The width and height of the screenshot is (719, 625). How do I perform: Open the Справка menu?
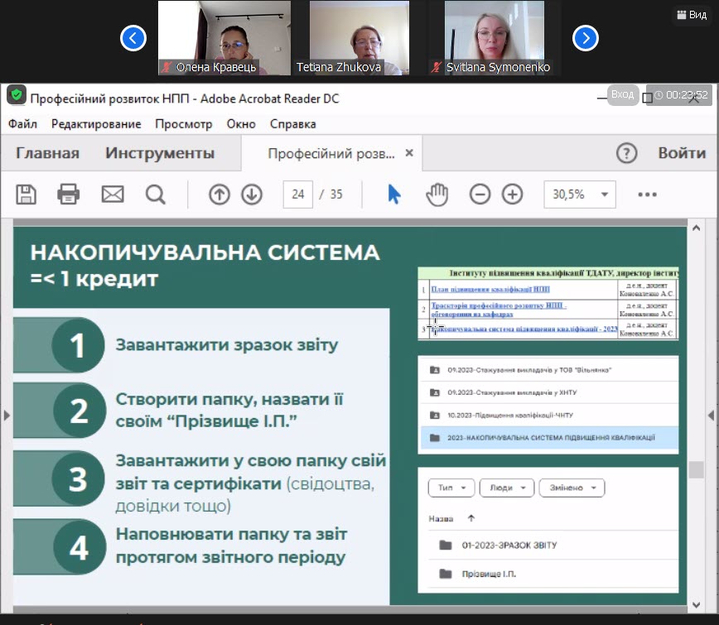tap(292, 123)
